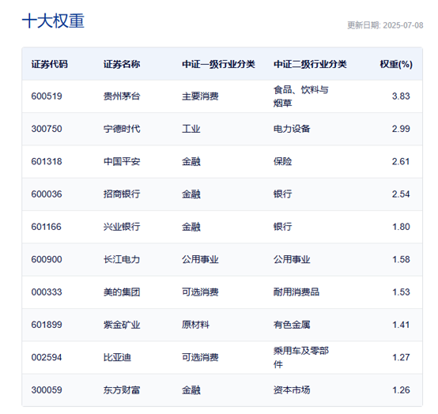Click 资本市场 industry cell

pyautogui.click(x=292, y=390)
